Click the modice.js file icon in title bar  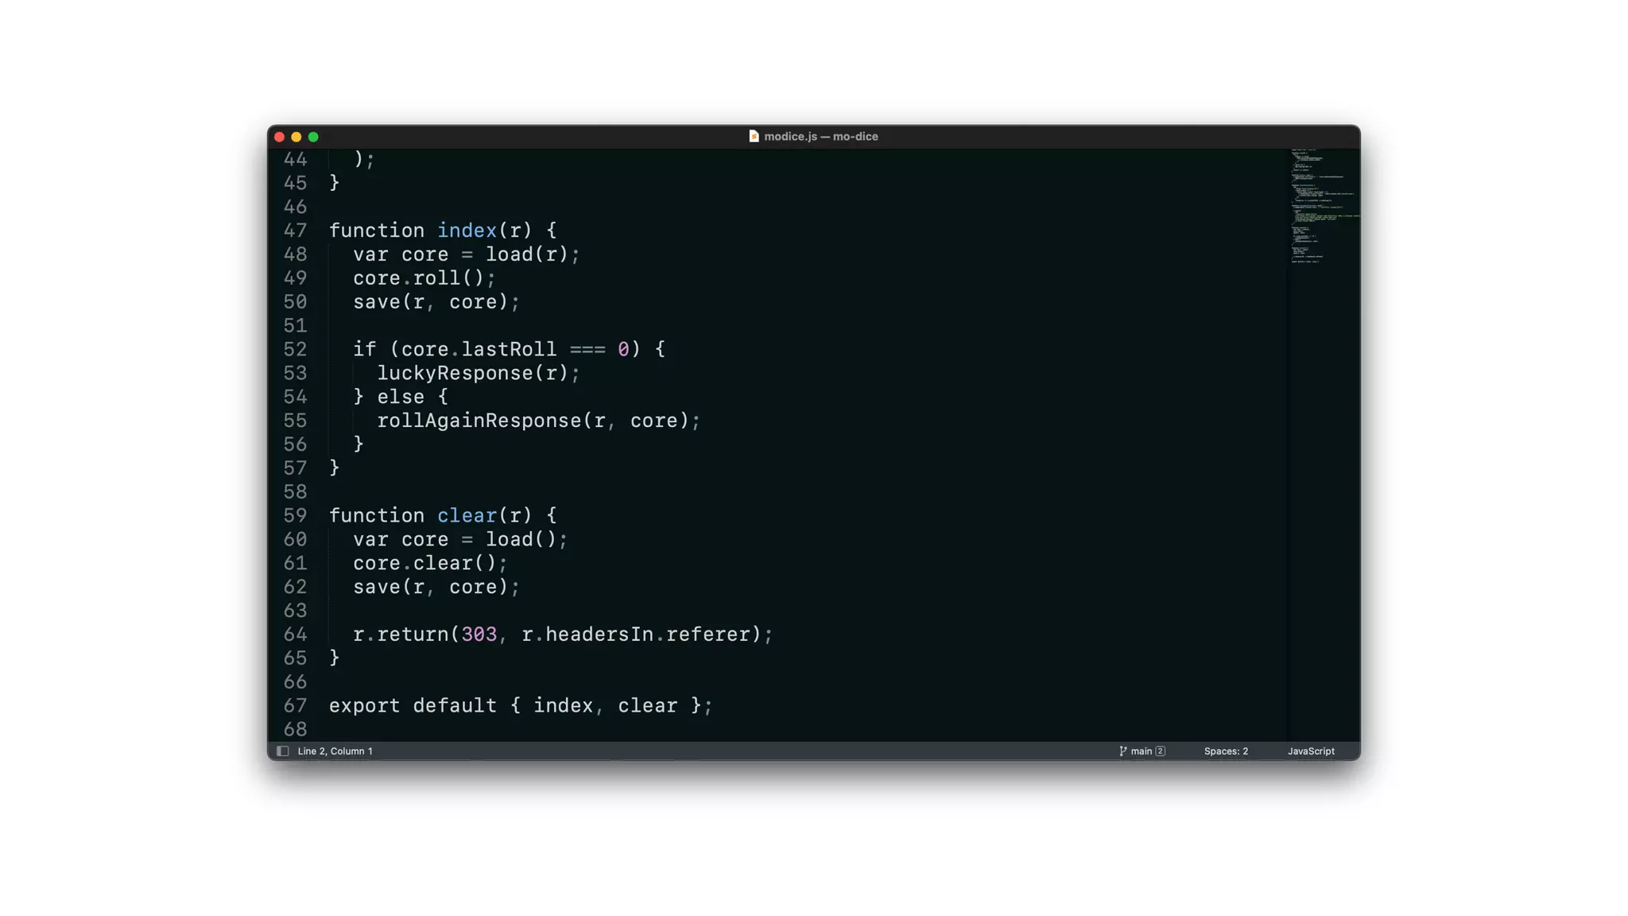click(x=754, y=136)
